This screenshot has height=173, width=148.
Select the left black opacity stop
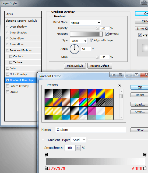(46, 155)
